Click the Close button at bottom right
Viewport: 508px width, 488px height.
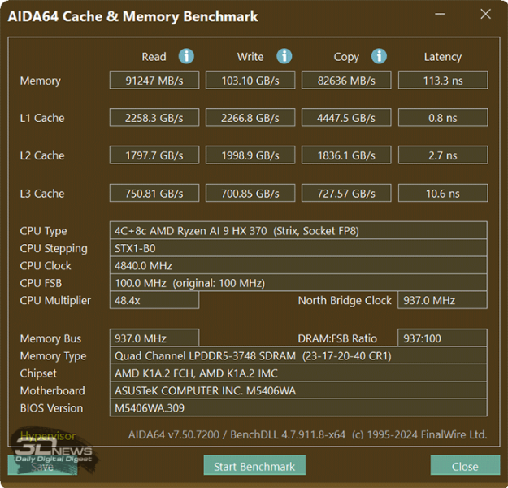pos(465,466)
